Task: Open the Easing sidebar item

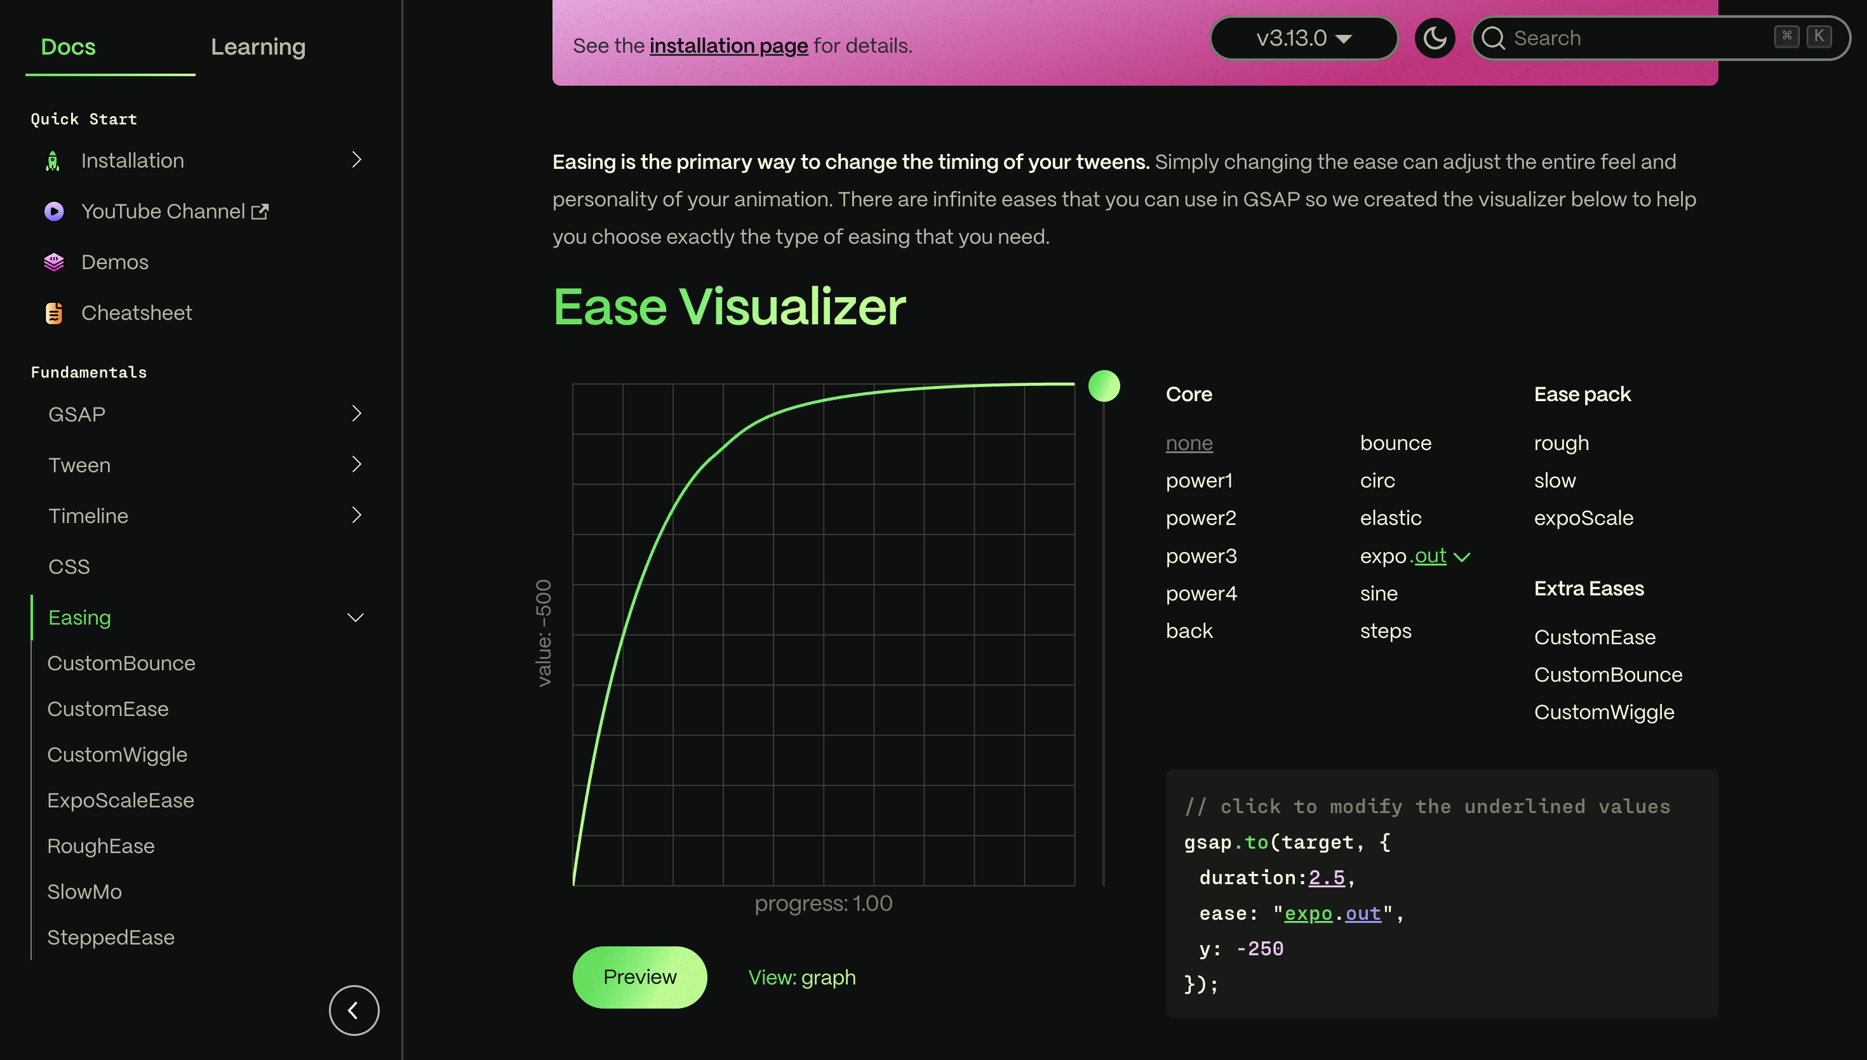Action: click(79, 618)
